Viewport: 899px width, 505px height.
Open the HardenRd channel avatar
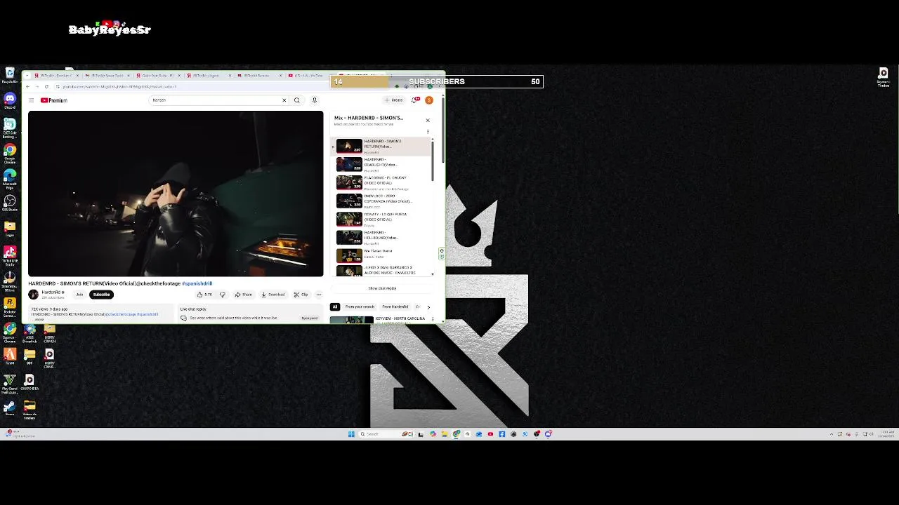tap(33, 295)
